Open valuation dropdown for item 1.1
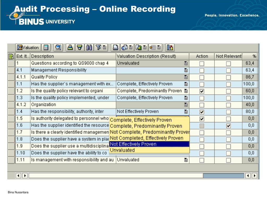 186,84
